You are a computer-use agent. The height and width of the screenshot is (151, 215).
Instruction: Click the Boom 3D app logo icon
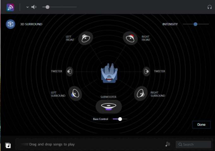(x=10, y=7)
